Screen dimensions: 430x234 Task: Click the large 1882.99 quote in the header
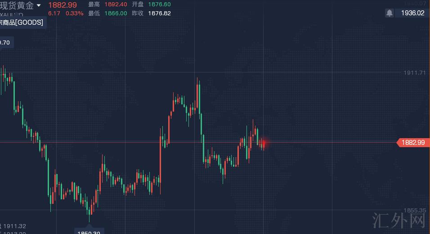(x=63, y=5)
